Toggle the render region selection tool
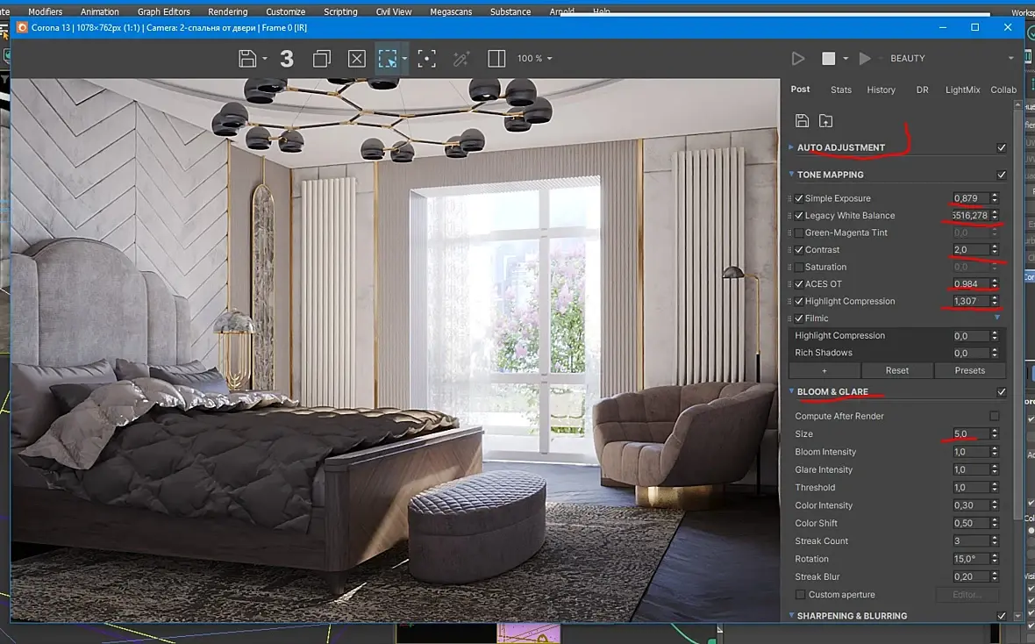 pos(387,59)
